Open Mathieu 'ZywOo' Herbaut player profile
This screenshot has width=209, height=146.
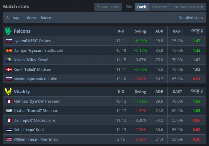(37, 101)
